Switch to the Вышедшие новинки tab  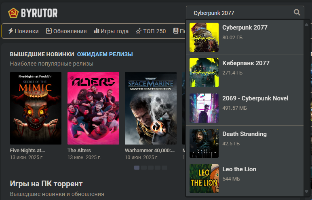42,54
